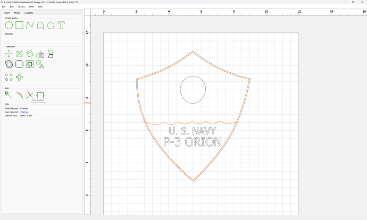Screen dimensions: 367x220
Task: Switch to the Model tab
Action: click(x=17, y=12)
